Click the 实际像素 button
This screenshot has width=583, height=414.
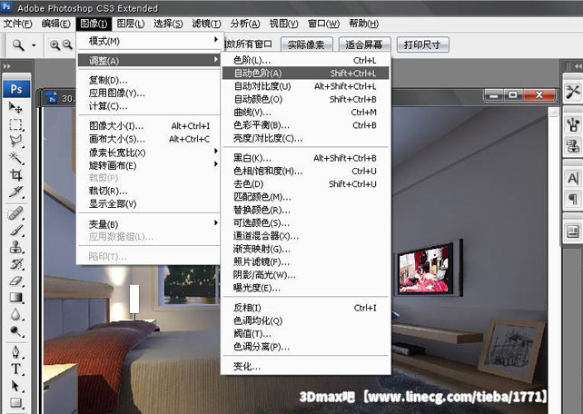306,44
